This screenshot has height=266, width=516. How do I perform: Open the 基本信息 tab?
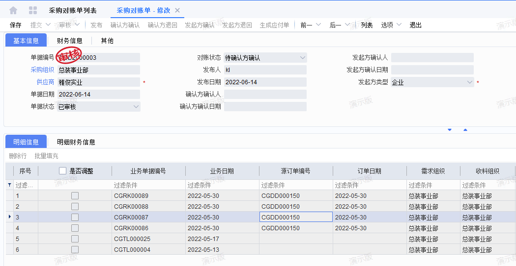point(26,41)
